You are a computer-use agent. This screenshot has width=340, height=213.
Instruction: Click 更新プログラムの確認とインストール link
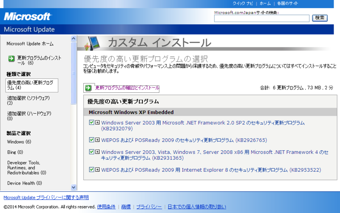coord(127,88)
